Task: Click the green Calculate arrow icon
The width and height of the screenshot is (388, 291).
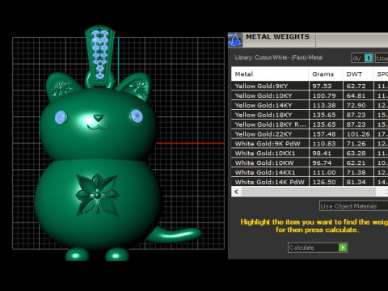Action: (343, 247)
